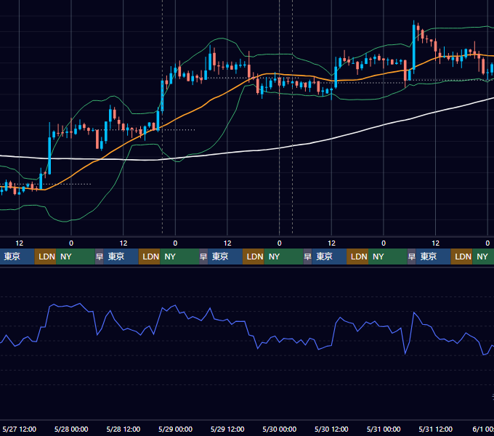The height and width of the screenshot is (436, 494).
Task: Select the NY session block starting 5/29
Action: tap(283, 257)
